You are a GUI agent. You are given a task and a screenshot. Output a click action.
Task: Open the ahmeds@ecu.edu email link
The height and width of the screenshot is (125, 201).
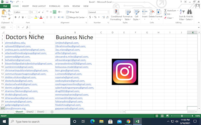(15, 43)
